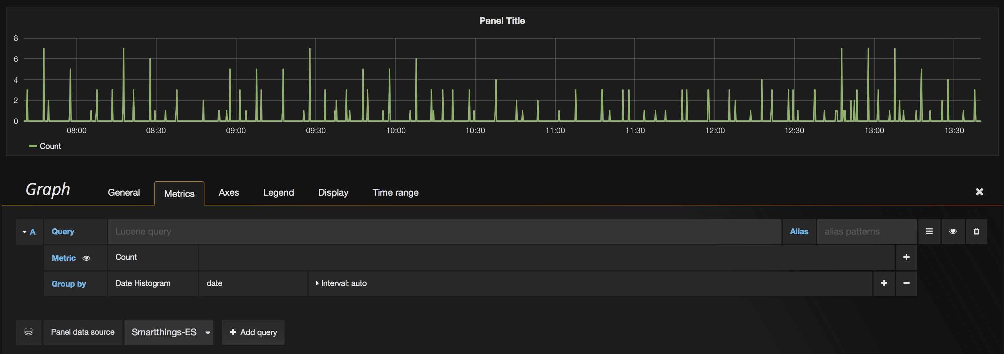Close the graph editor with the X
Screen dimensions: 1004x354
point(979,192)
